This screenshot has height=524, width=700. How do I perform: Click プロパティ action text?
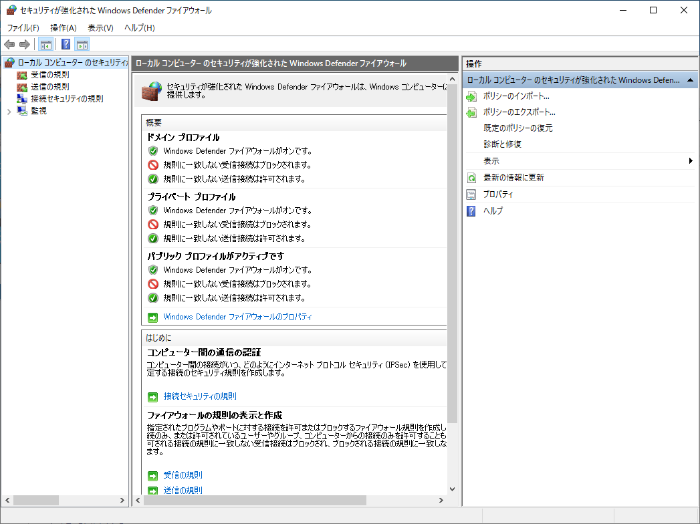pos(498,194)
